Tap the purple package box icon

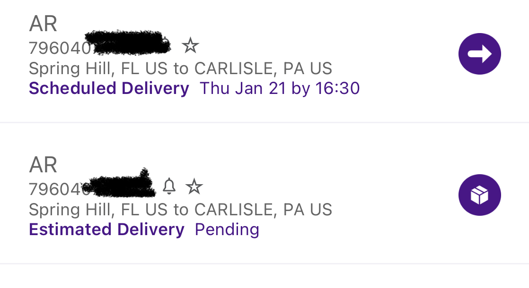click(479, 195)
